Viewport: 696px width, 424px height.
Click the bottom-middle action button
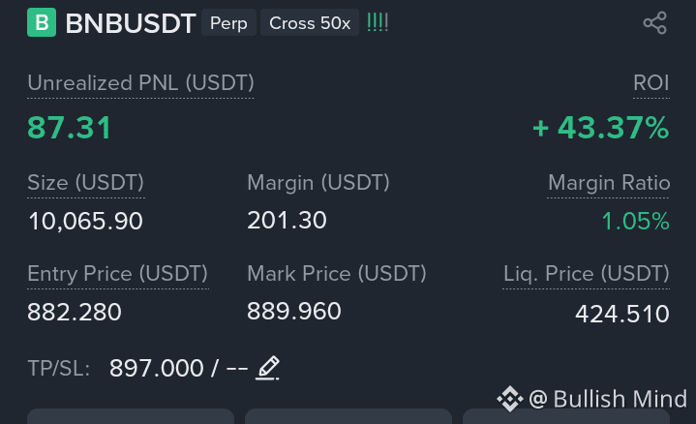tap(348, 416)
